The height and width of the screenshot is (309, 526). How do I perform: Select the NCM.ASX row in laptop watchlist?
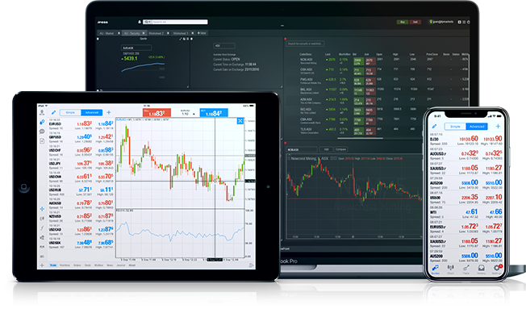pyautogui.click(x=378, y=61)
